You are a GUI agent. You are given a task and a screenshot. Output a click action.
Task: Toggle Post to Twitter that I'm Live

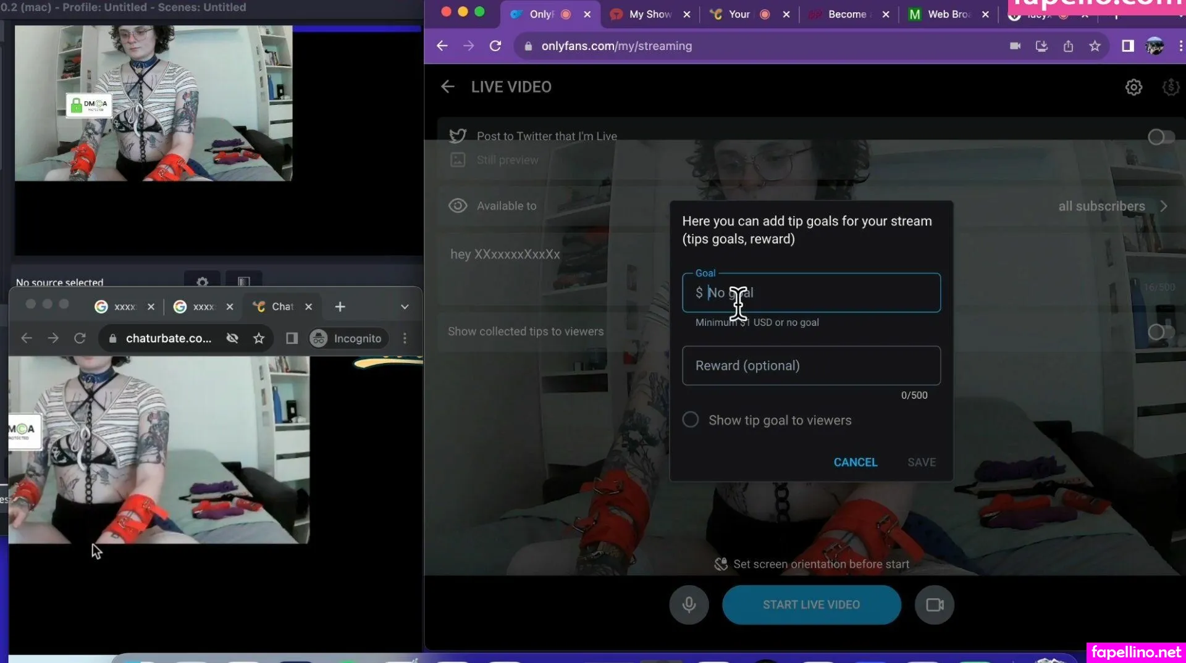pyautogui.click(x=1161, y=137)
